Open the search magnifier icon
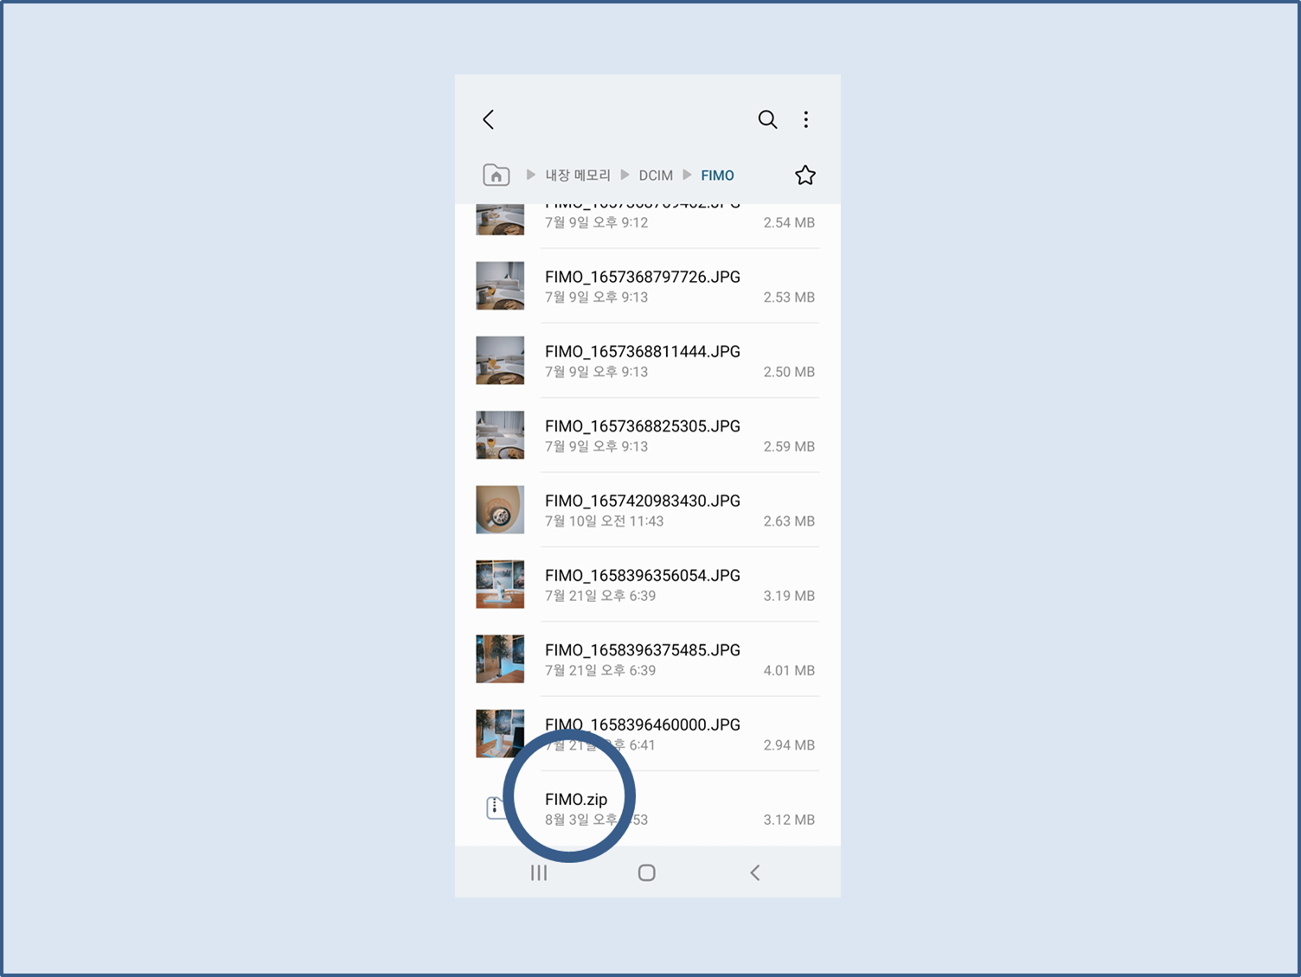The image size is (1301, 977). [x=767, y=119]
